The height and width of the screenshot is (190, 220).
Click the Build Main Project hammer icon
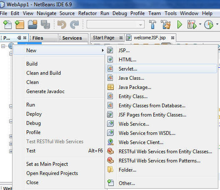(152, 24)
